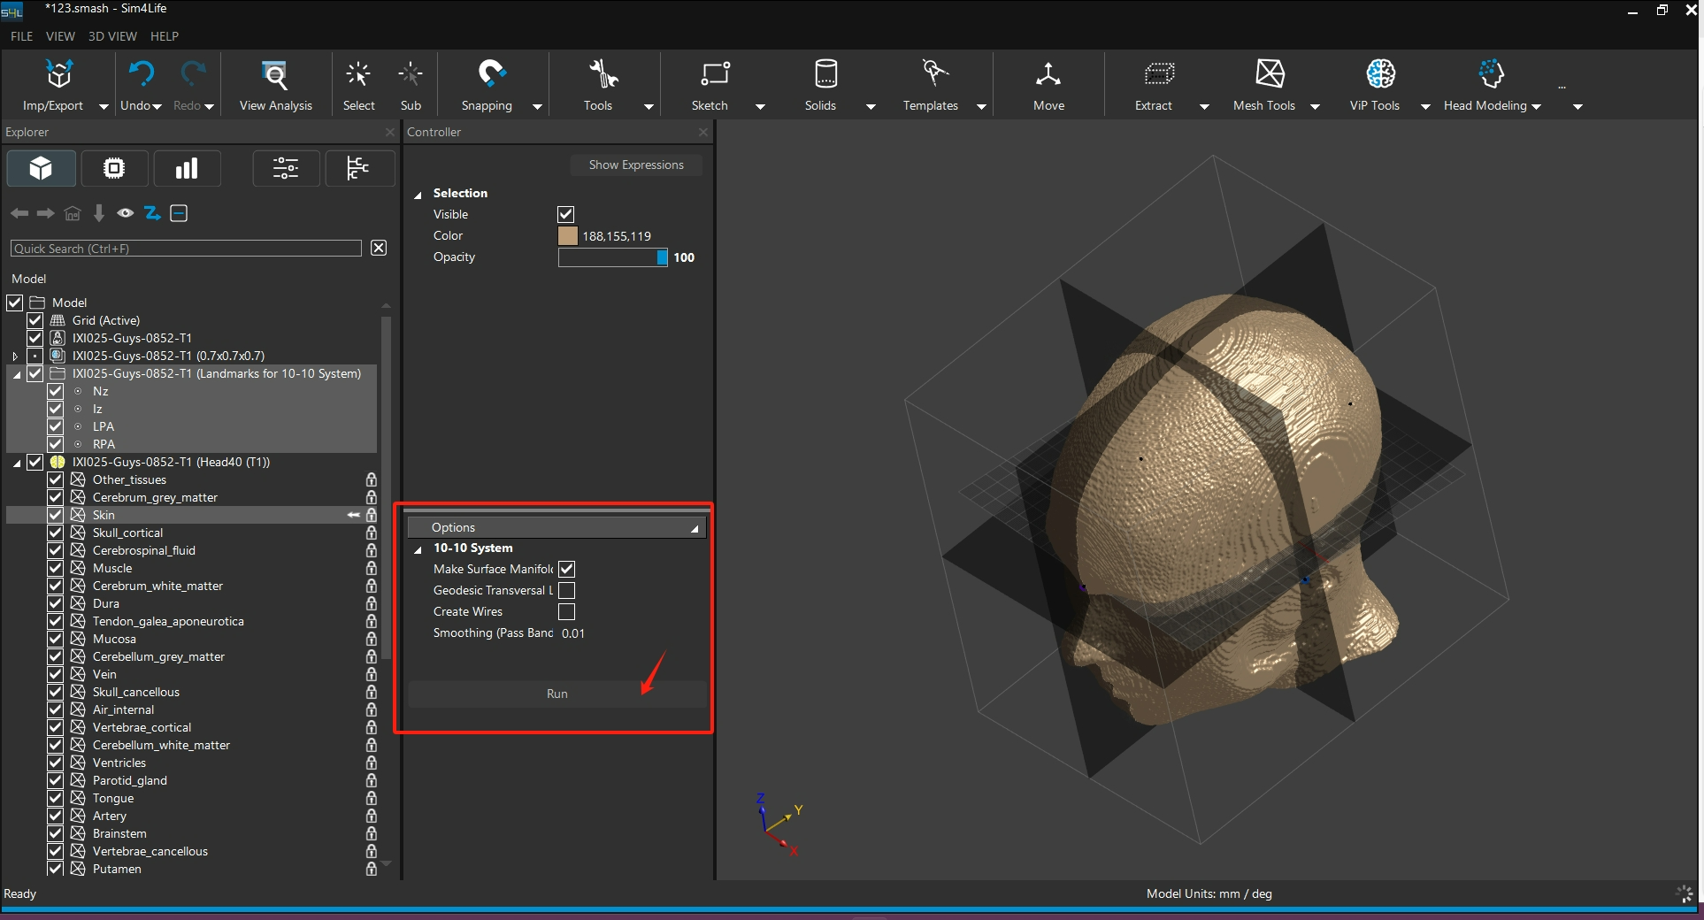This screenshot has width=1704, height=920.
Task: Open the 3D VIEW menu
Action: coord(112,36)
